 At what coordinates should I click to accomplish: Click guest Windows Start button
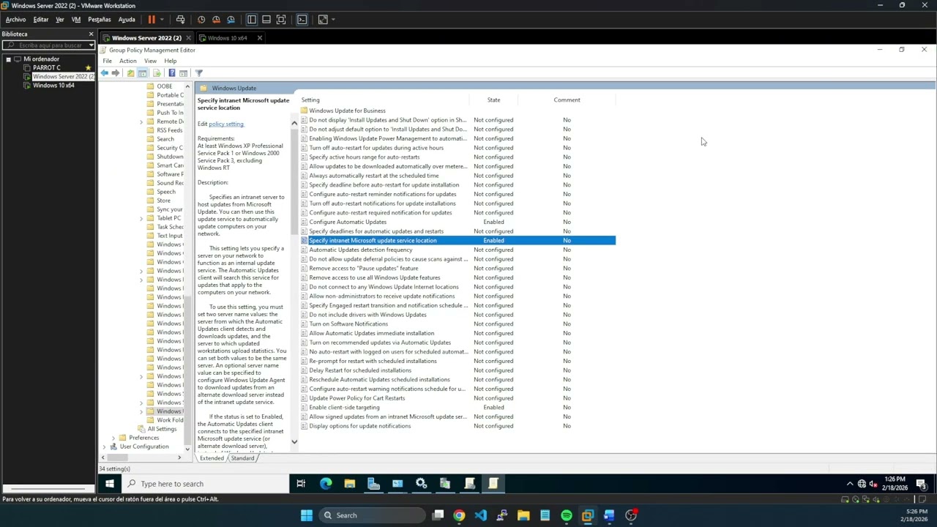(110, 483)
